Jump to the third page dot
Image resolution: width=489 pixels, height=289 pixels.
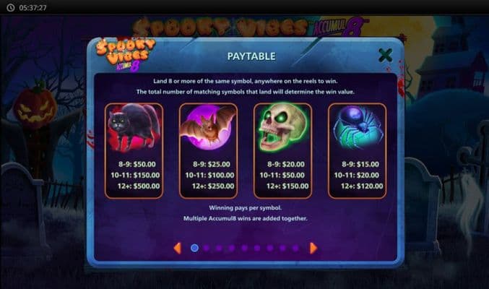pyautogui.click(x=219, y=248)
